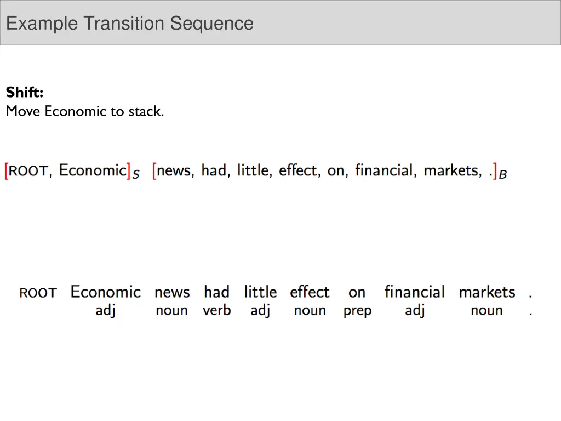Click the 'noun' tag under markets
This screenshot has width=561, height=421.
coord(486,311)
